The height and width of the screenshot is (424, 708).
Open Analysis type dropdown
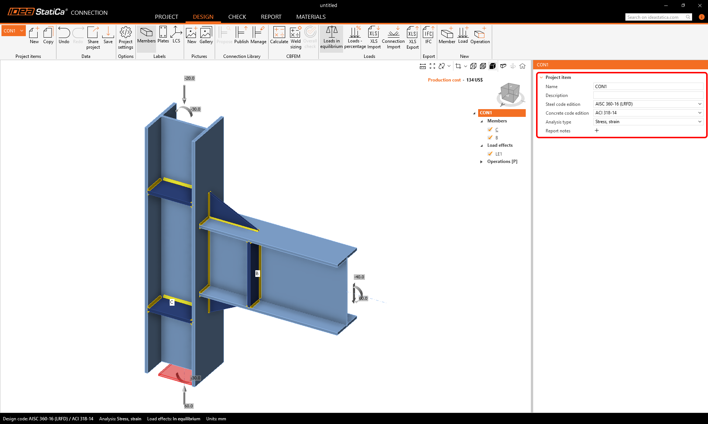tap(648, 122)
